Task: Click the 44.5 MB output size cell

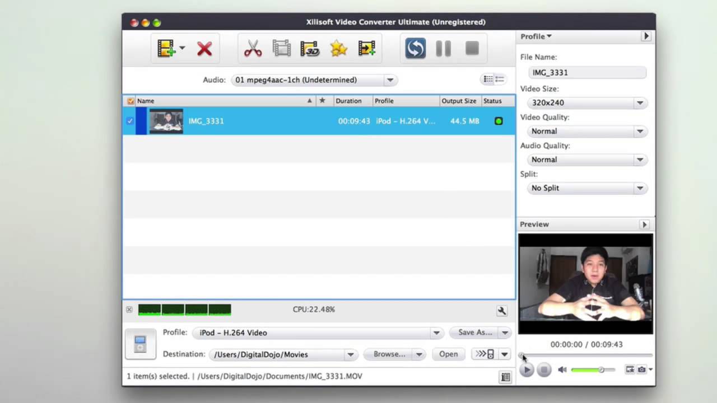Action: (x=464, y=121)
